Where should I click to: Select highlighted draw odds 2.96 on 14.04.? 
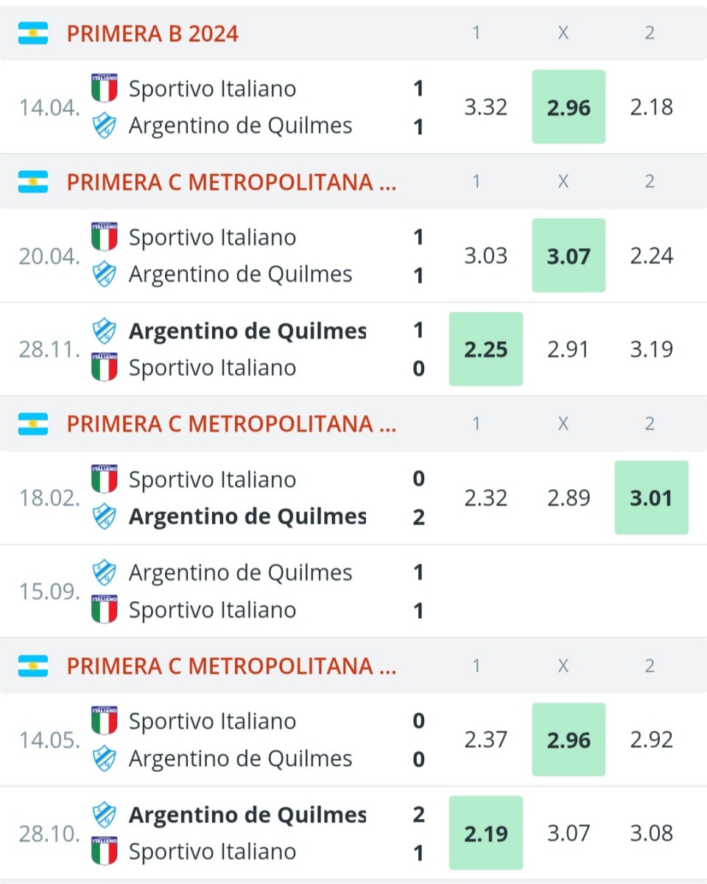[569, 107]
